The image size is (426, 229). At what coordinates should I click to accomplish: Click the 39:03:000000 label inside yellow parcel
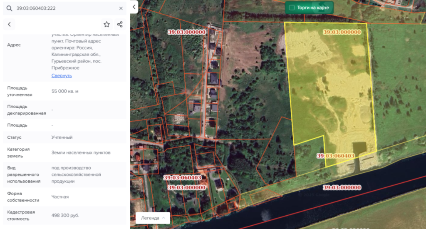pos(342,32)
